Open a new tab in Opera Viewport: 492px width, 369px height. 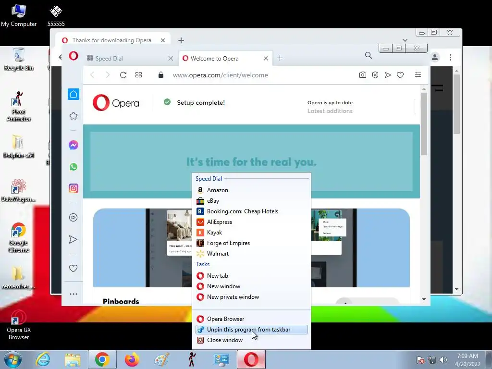(280, 58)
